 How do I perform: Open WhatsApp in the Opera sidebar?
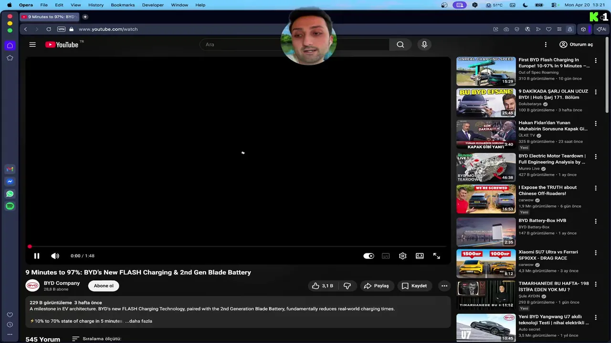click(10, 194)
